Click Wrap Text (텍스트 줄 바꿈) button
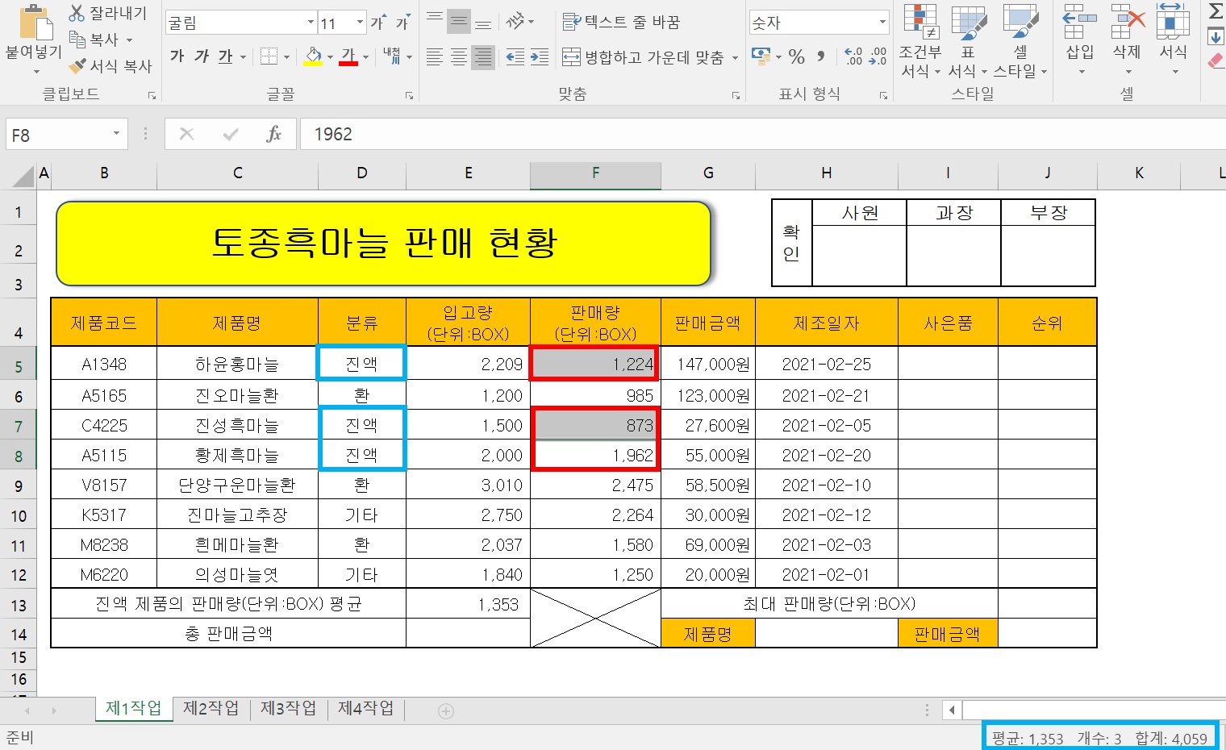Viewport: 1226px width, 750px height. click(621, 22)
